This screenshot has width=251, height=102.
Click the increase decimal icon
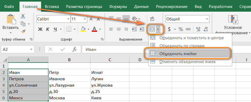(x=198, y=29)
